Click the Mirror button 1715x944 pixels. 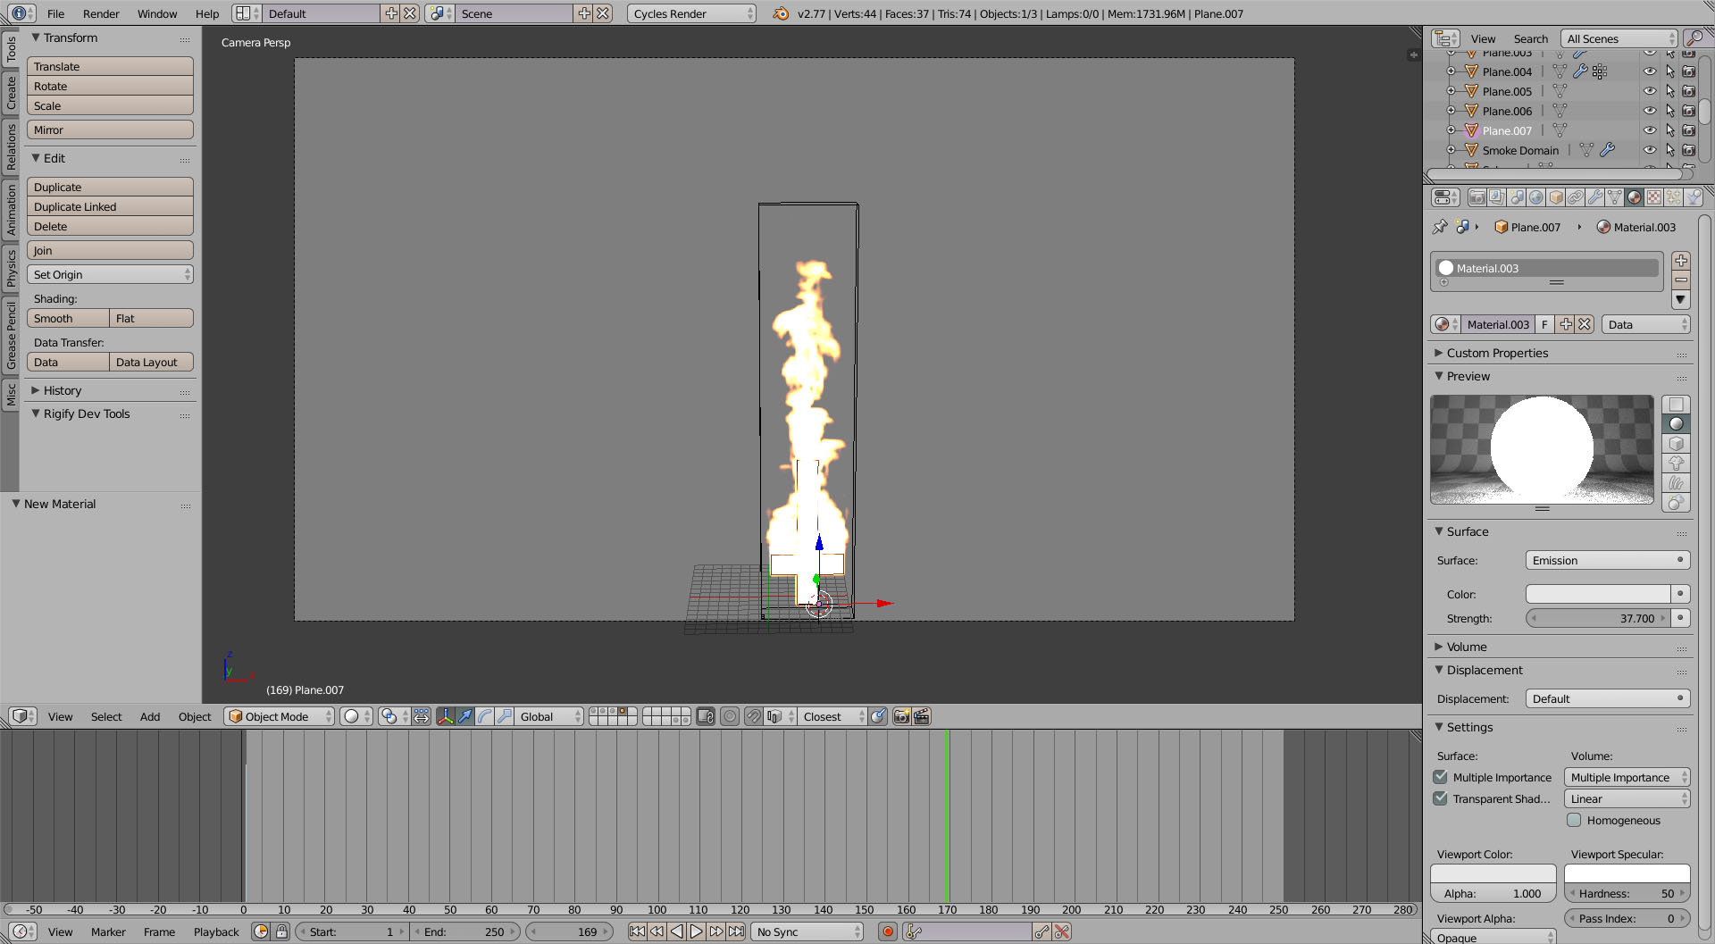click(x=110, y=129)
